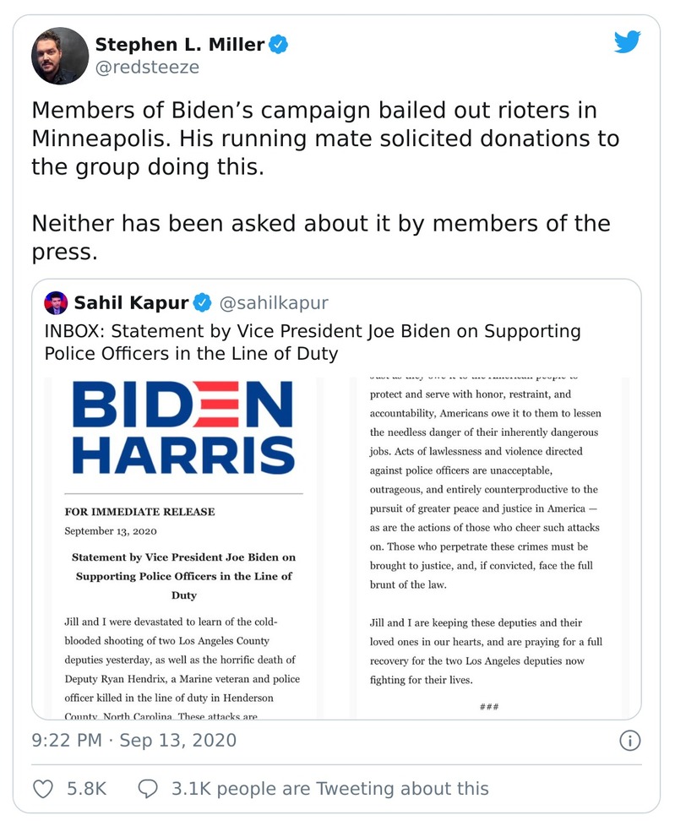
Task: Click the quoted tweet INBOX statement text
Action: coord(313,341)
